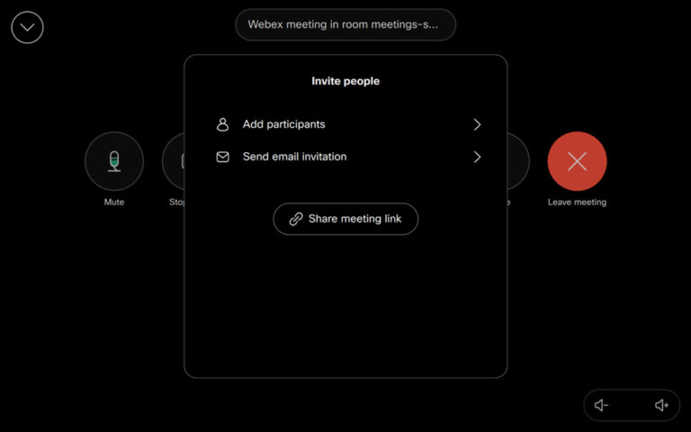The height and width of the screenshot is (432, 691).
Task: Click the envelope icon beside Send email invitation
Action: [x=223, y=157]
